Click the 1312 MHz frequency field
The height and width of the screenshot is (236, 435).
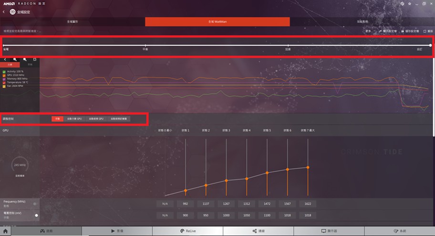coord(247,204)
